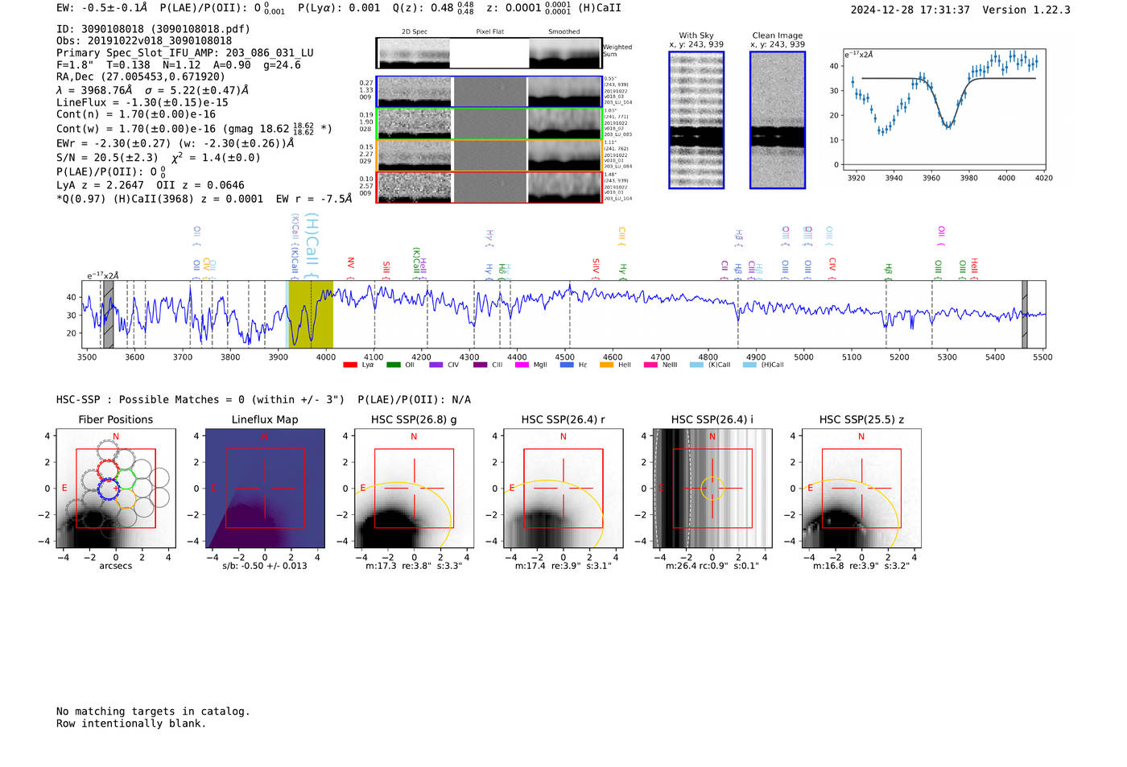Click the yellow highlighted band in the spectrum

(311, 314)
